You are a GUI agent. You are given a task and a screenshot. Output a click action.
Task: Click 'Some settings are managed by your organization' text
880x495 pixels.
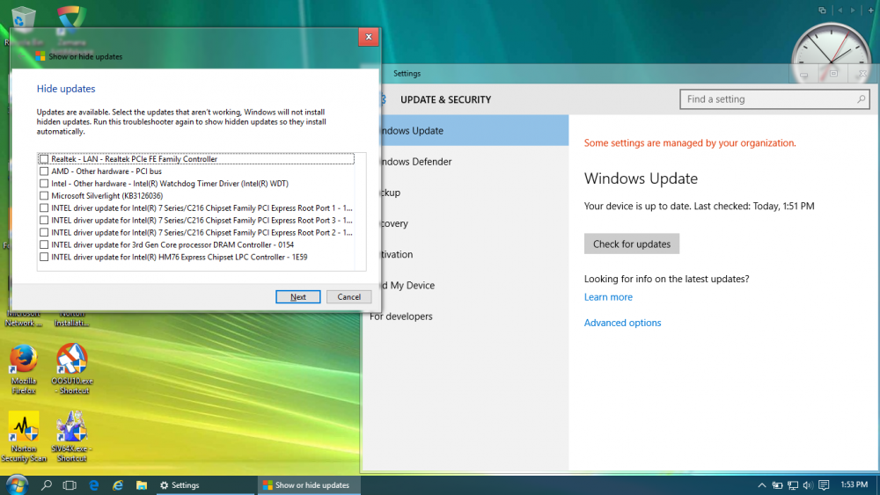tap(690, 143)
